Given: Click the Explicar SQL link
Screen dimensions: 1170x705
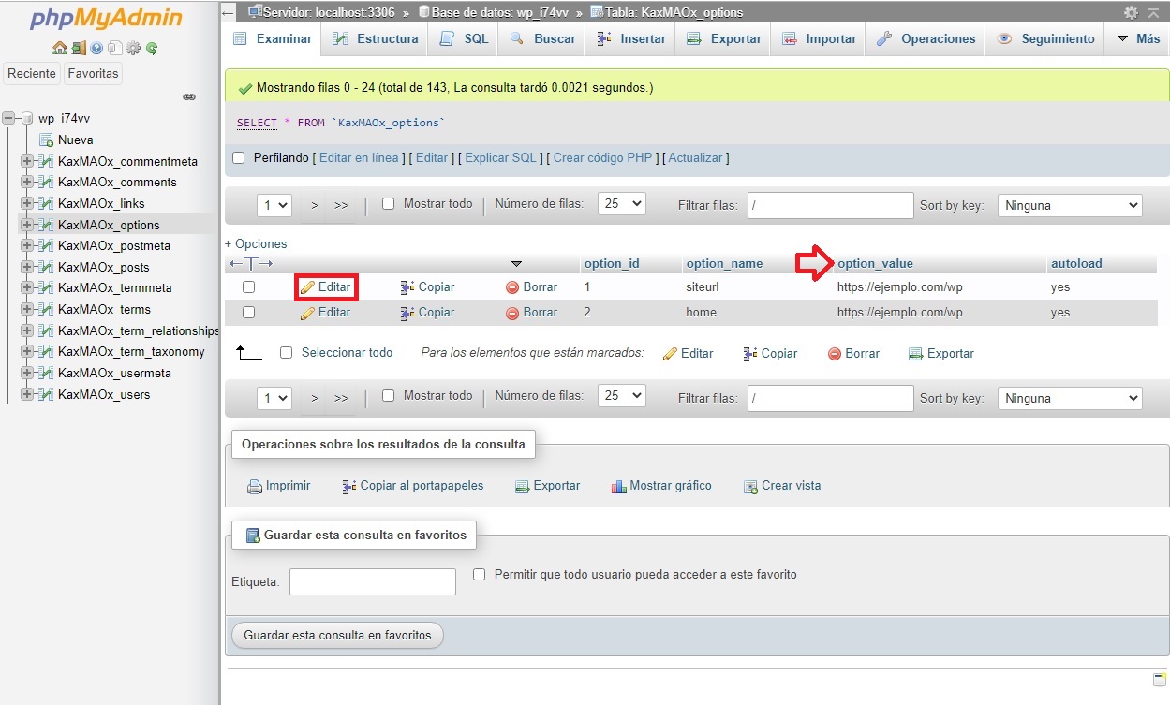Looking at the screenshot, I should [501, 158].
